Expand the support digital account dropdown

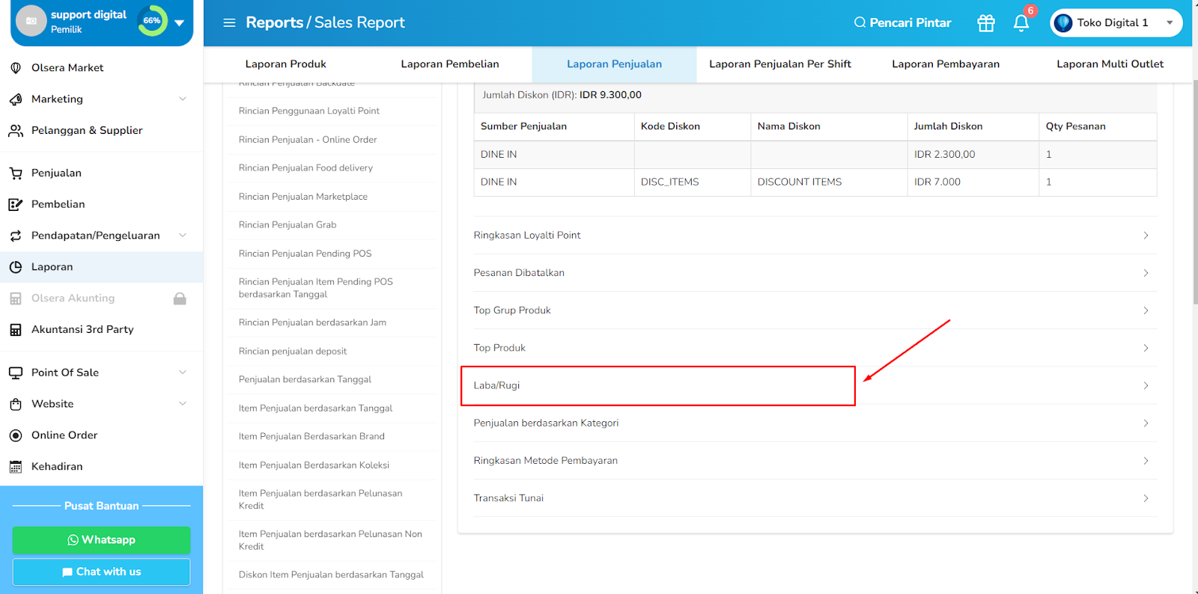pyautogui.click(x=180, y=22)
